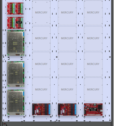Viewport: 114px width, 126px height.
Task: Select the top-left small red terminal board
Action: tap(11, 8)
